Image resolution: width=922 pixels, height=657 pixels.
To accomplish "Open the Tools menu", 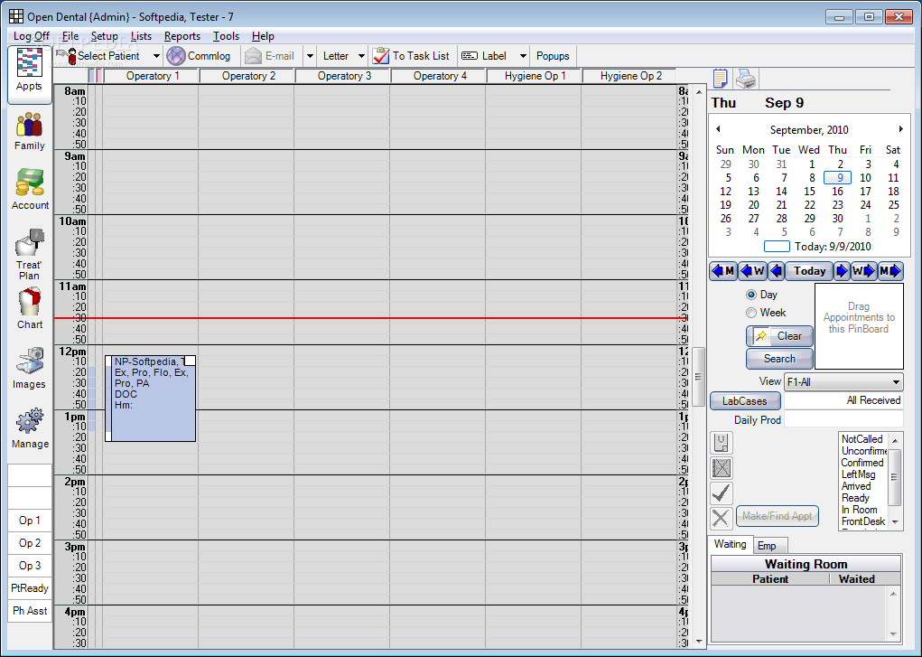I will pos(226,36).
